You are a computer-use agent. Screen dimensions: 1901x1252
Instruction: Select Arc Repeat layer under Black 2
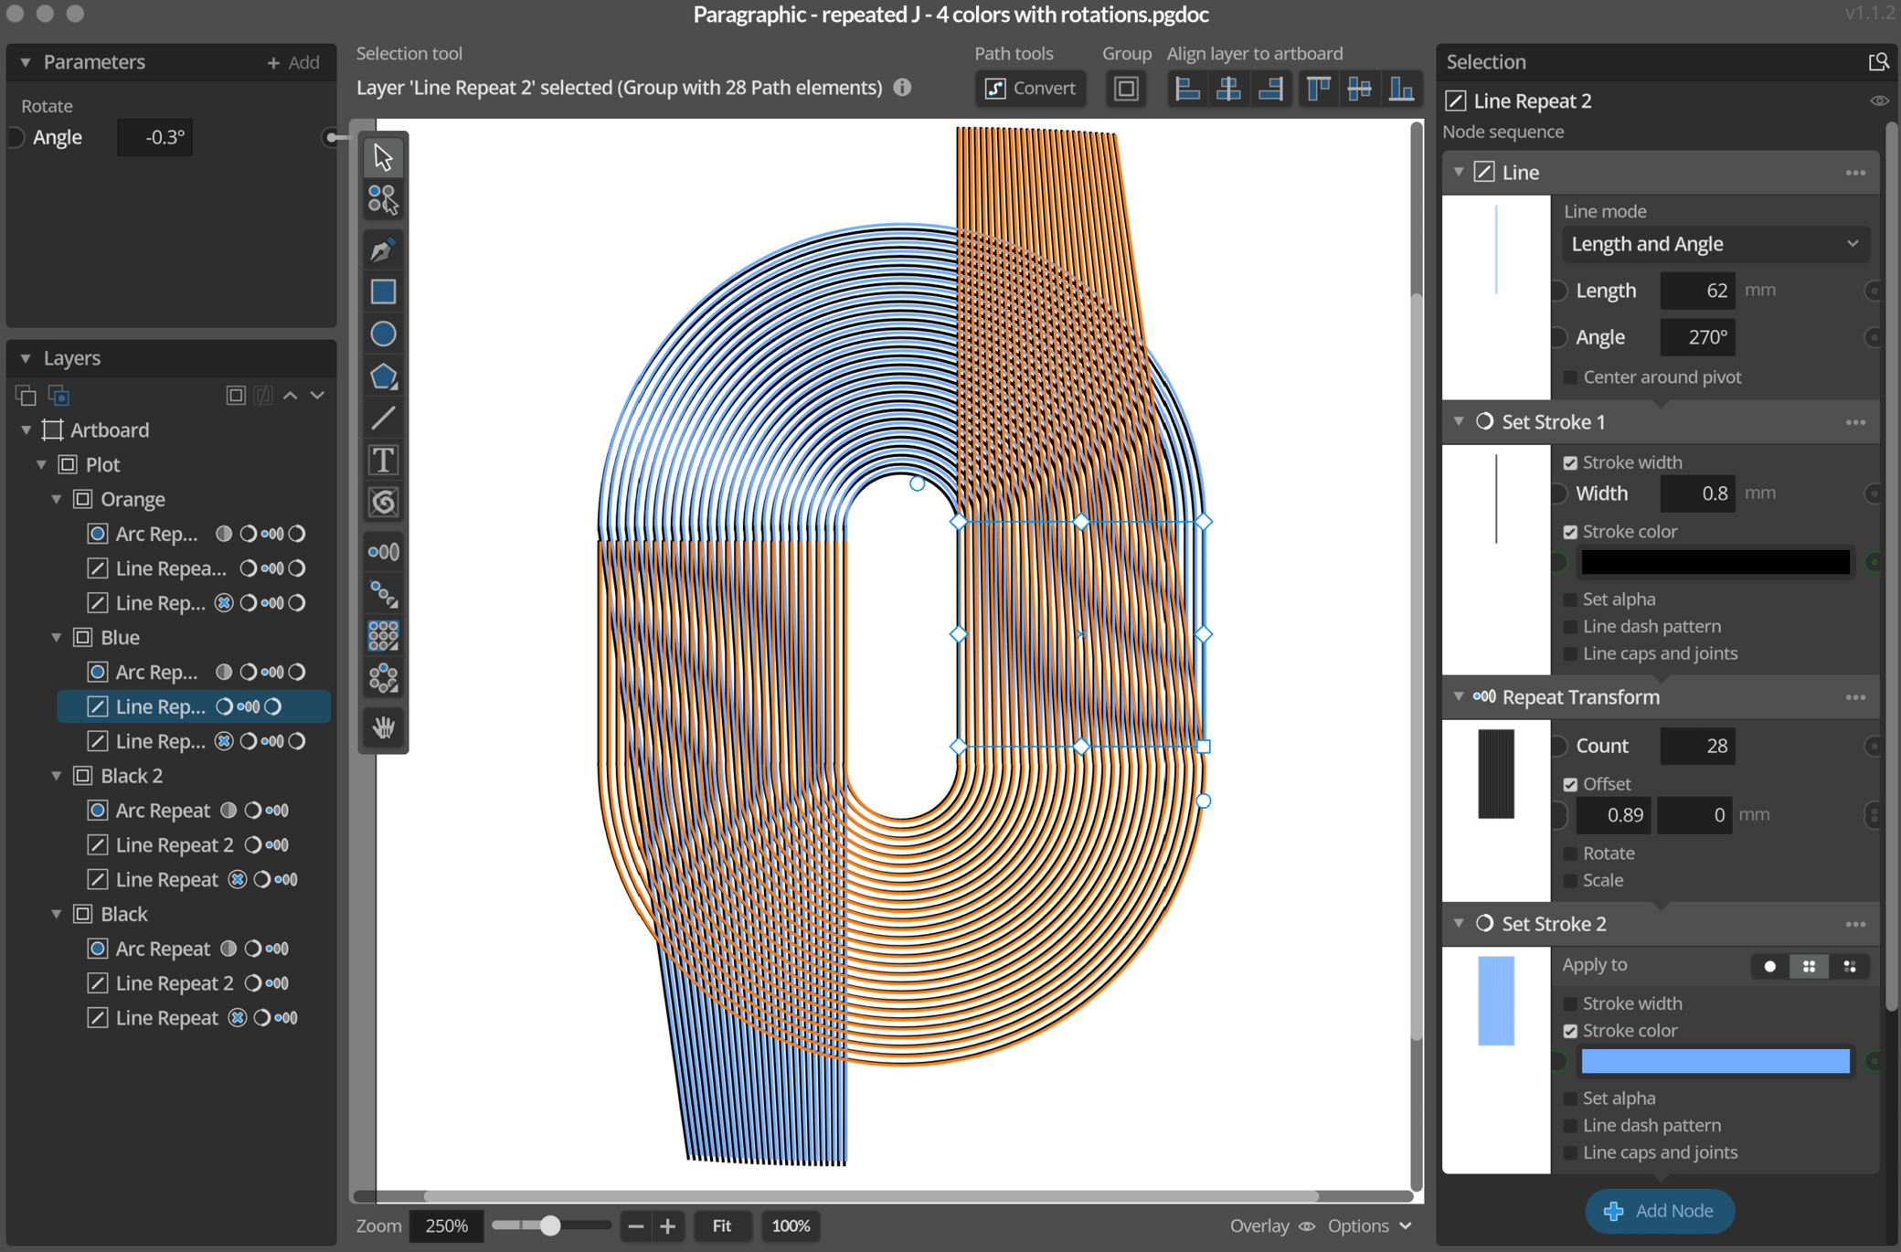point(163,811)
